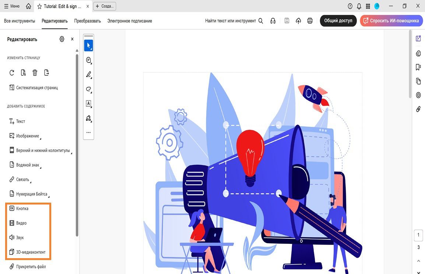Open the help question mark icon
The height and width of the screenshot is (274, 425).
(350, 6)
